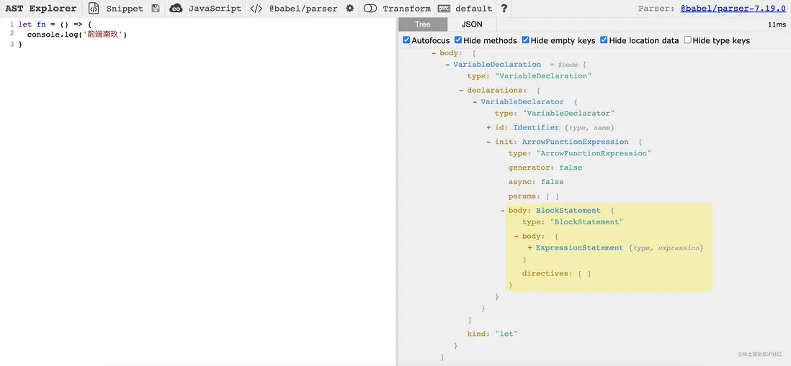791x366 pixels.
Task: Click the closing brace on line 3
Action: [x=20, y=45]
